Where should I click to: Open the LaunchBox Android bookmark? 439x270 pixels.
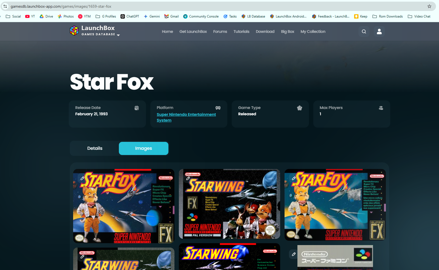[288, 16]
